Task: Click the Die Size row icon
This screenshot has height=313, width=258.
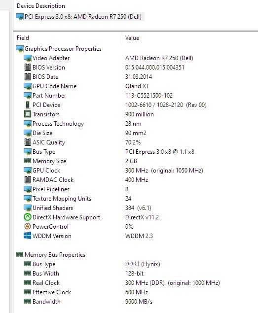Action: pyautogui.click(x=28, y=133)
